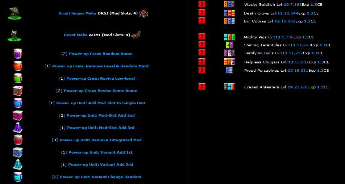Open Power-up Unit: Variant Add 2nd link

pyautogui.click(x=100, y=165)
